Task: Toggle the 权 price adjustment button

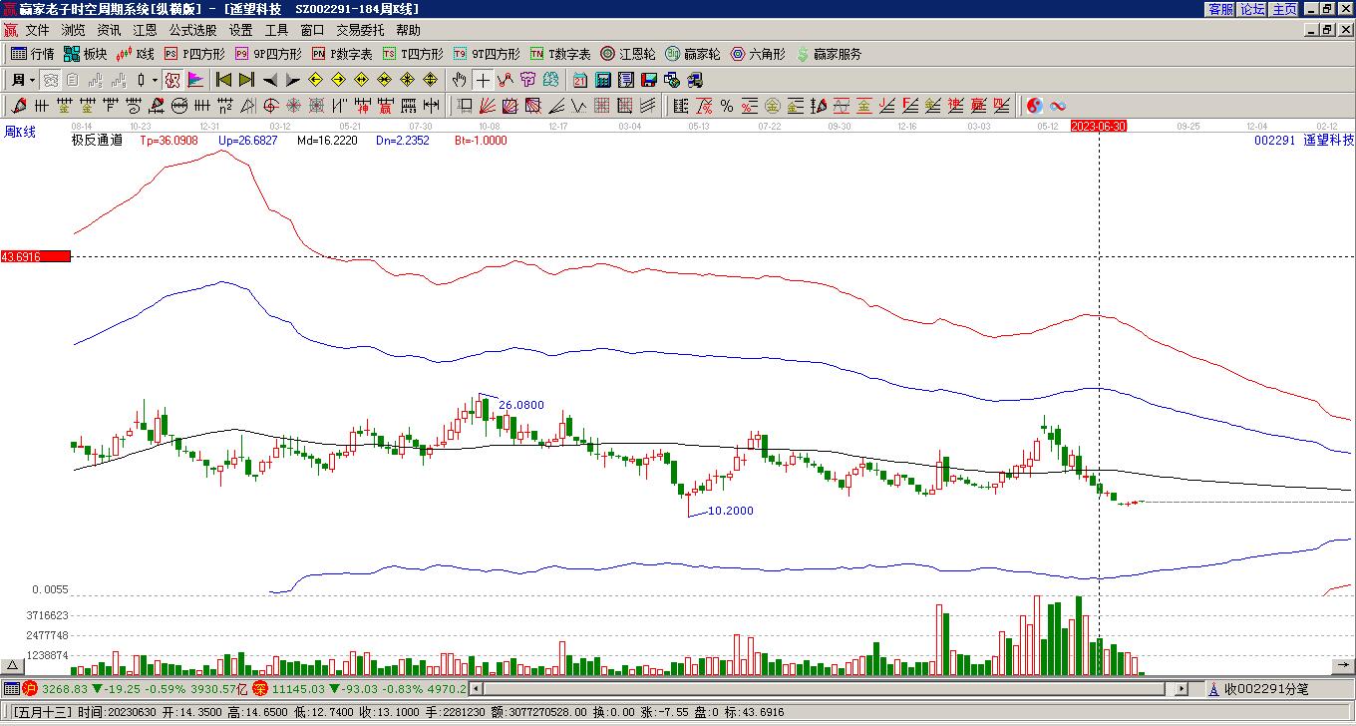Action: pyautogui.click(x=172, y=80)
